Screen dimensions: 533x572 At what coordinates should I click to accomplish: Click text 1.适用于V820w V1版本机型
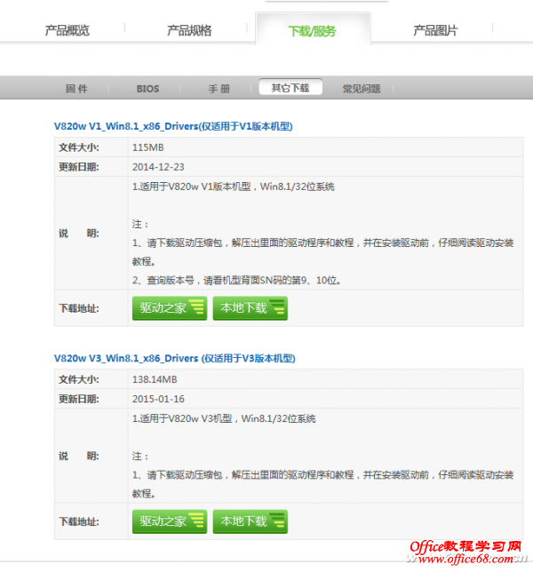[x=233, y=187]
